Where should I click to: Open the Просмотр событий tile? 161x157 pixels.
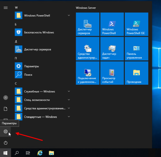point(112,73)
